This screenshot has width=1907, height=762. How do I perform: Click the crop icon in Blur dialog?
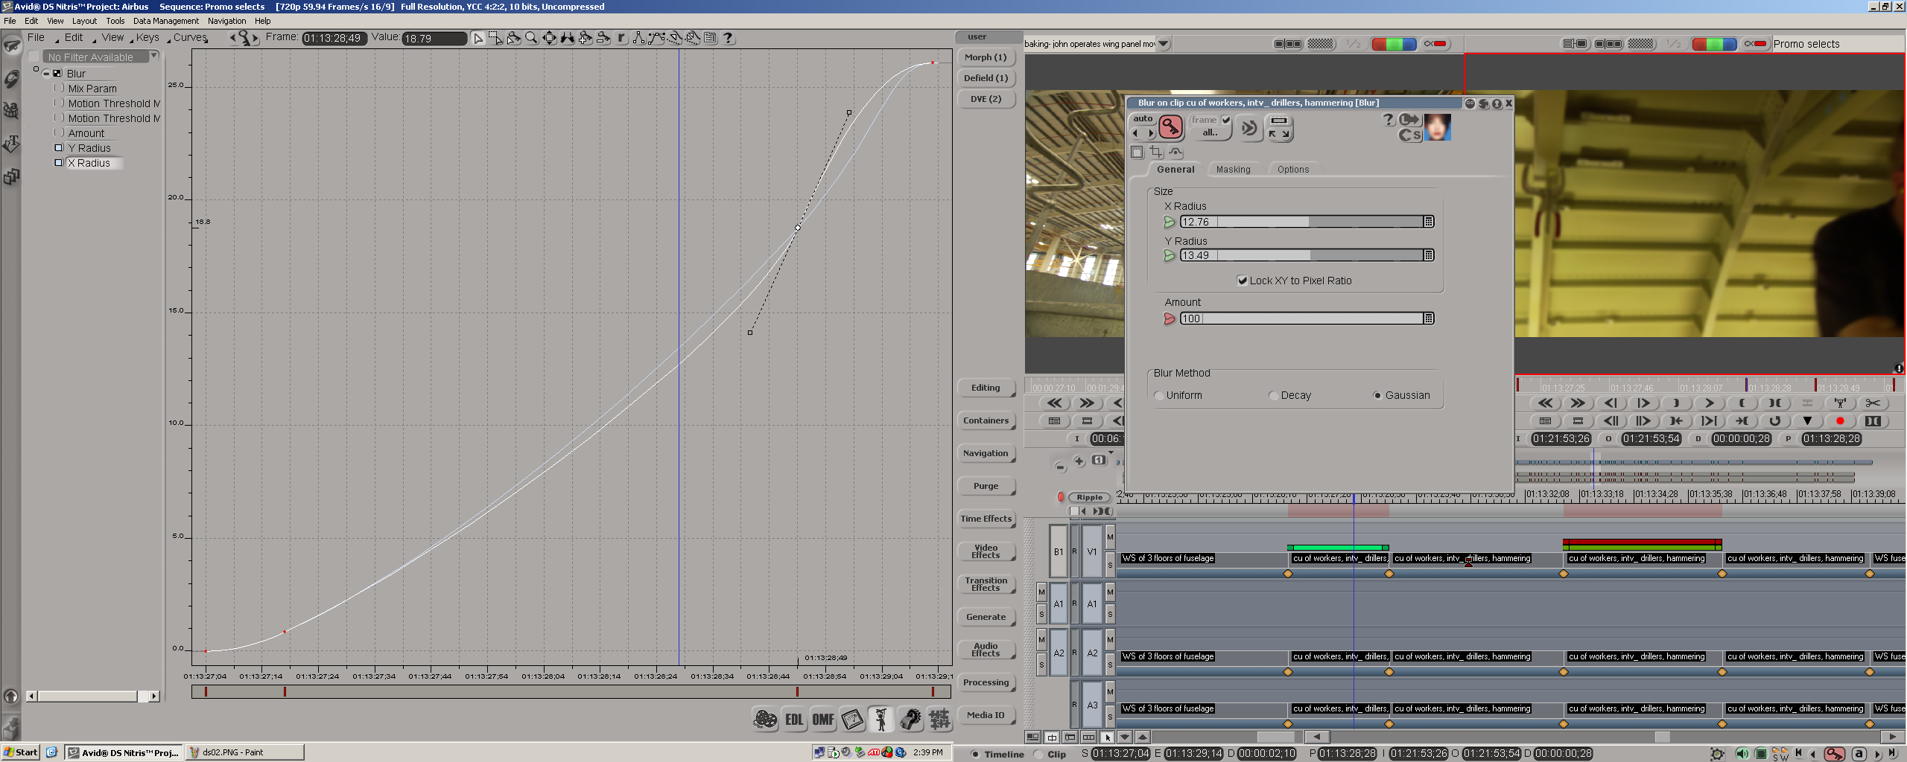pyautogui.click(x=1156, y=152)
